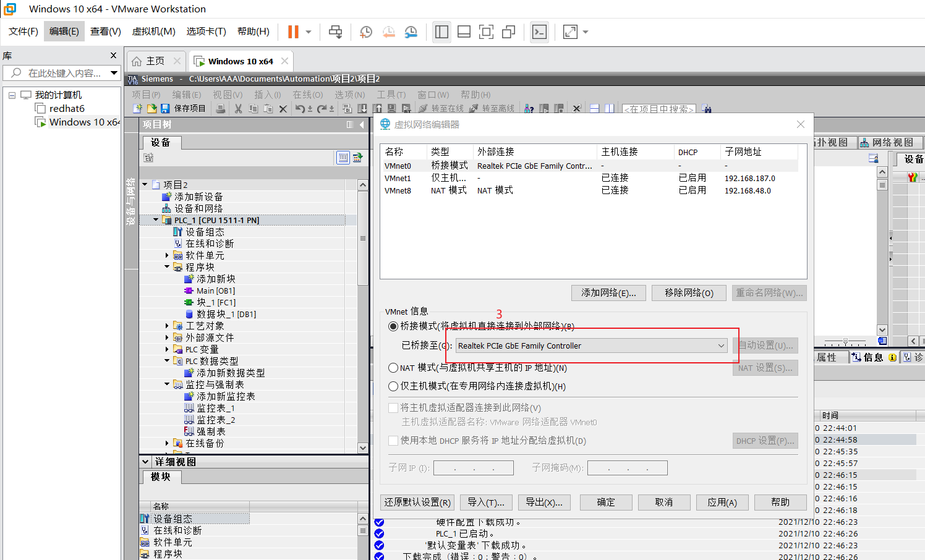The width and height of the screenshot is (925, 560).
Task: Select 仅主机模式 host-only radio button
Action: (x=393, y=386)
